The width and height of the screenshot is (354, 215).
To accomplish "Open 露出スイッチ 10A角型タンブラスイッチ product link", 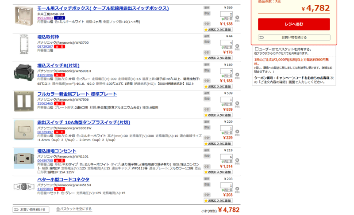I will tap(84, 122).
